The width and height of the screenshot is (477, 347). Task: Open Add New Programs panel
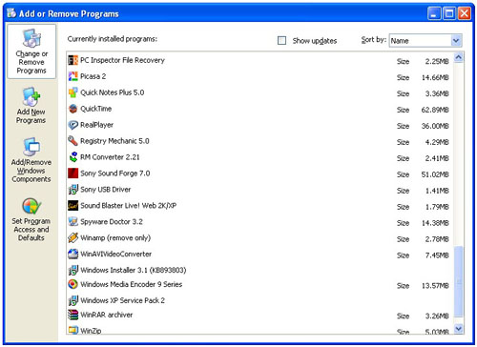pos(31,106)
